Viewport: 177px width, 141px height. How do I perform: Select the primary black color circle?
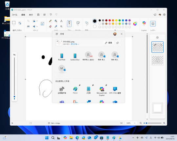point(95,21)
